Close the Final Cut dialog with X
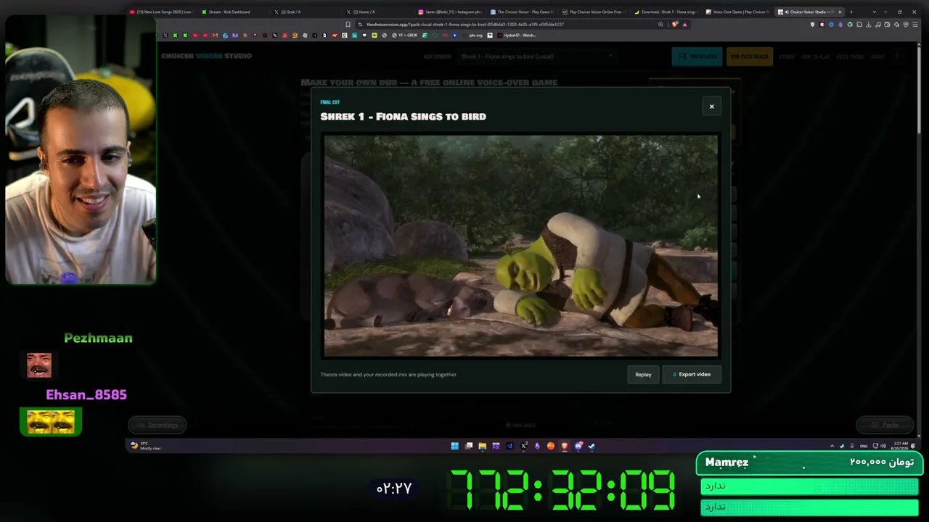Viewport: 929px width, 522px height. click(711, 107)
